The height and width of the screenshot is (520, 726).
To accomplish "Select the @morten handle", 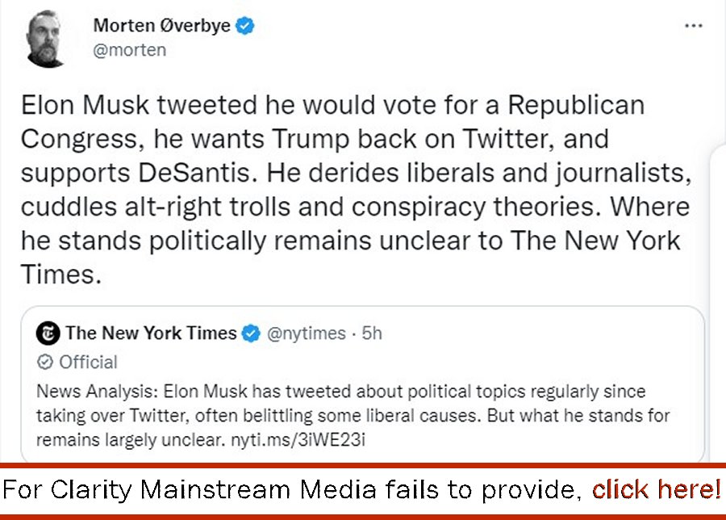I will pos(130,50).
